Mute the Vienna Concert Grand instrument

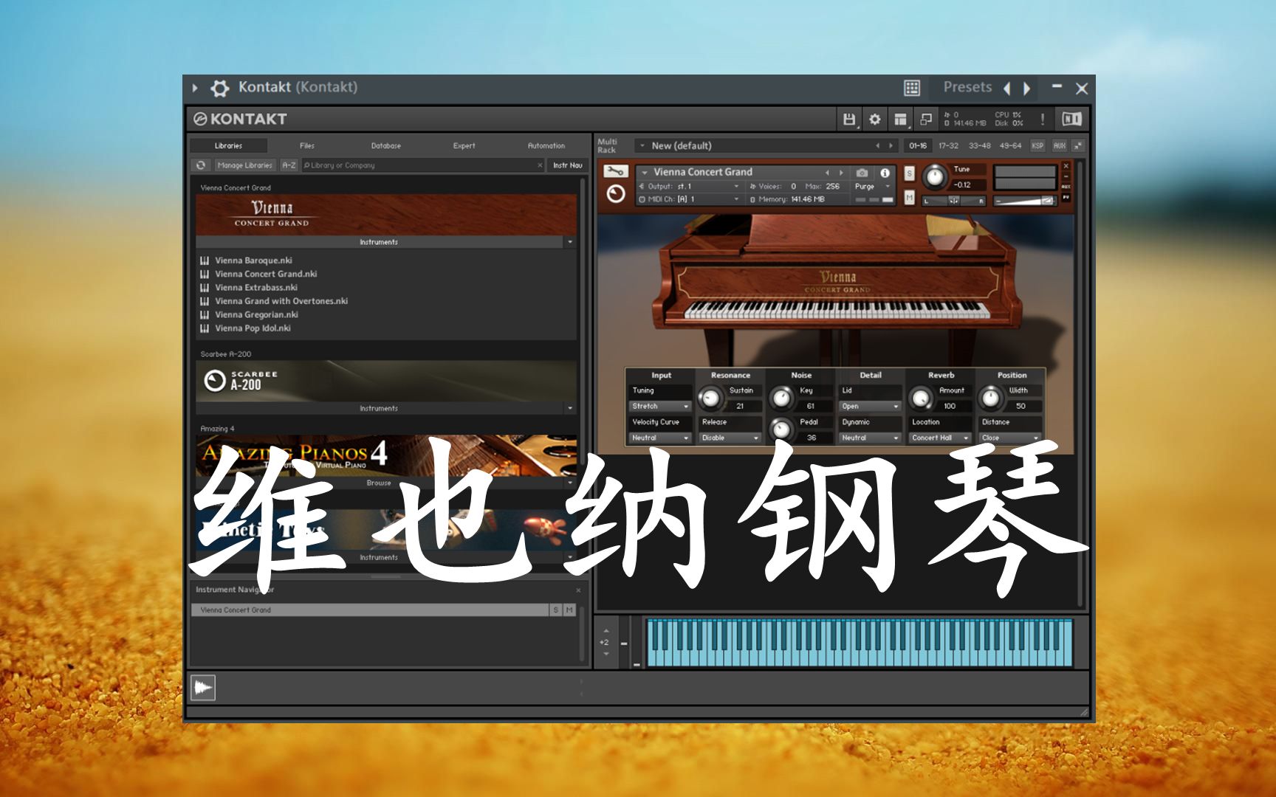tap(909, 197)
